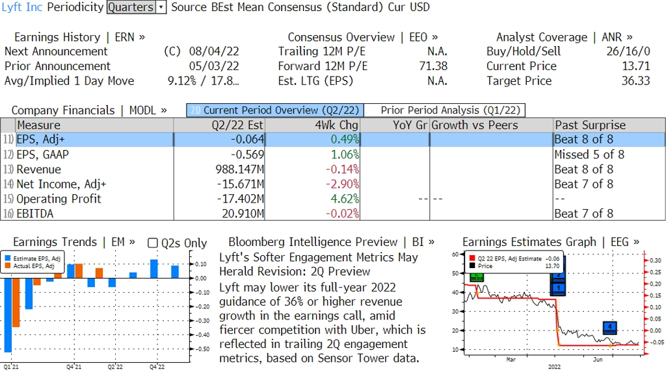Click the EBITDA estimate 20.910M
This screenshot has width=666, height=372.
[x=243, y=214]
